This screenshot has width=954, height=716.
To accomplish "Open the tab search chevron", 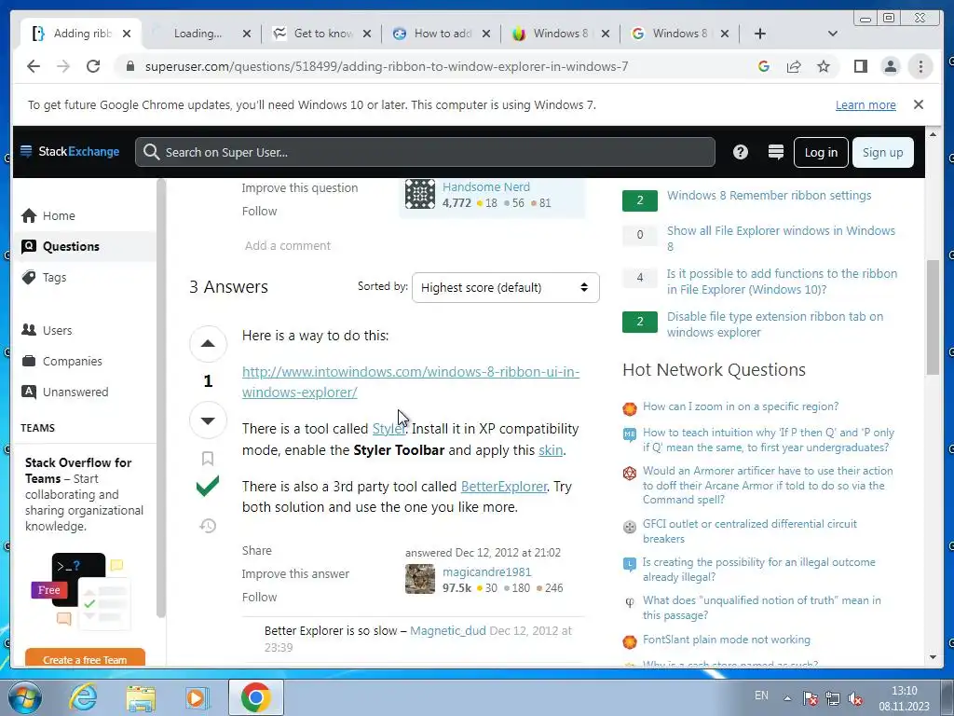I will pos(833,34).
